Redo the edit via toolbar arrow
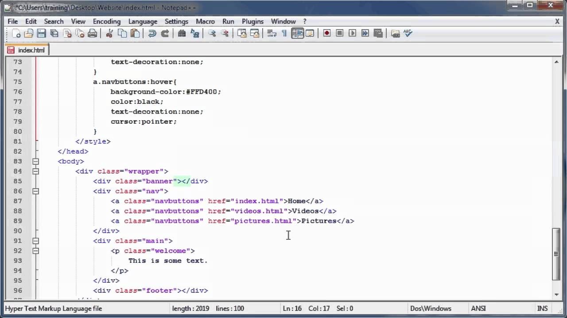Viewport: 567px width, 318px height. pos(165,34)
